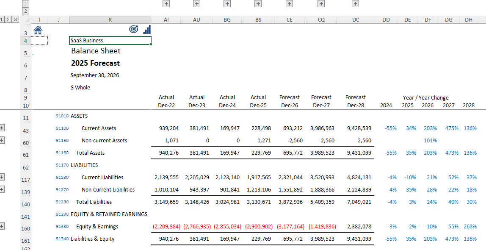
Task: Show row outline level 1
Action: click(2, 20)
